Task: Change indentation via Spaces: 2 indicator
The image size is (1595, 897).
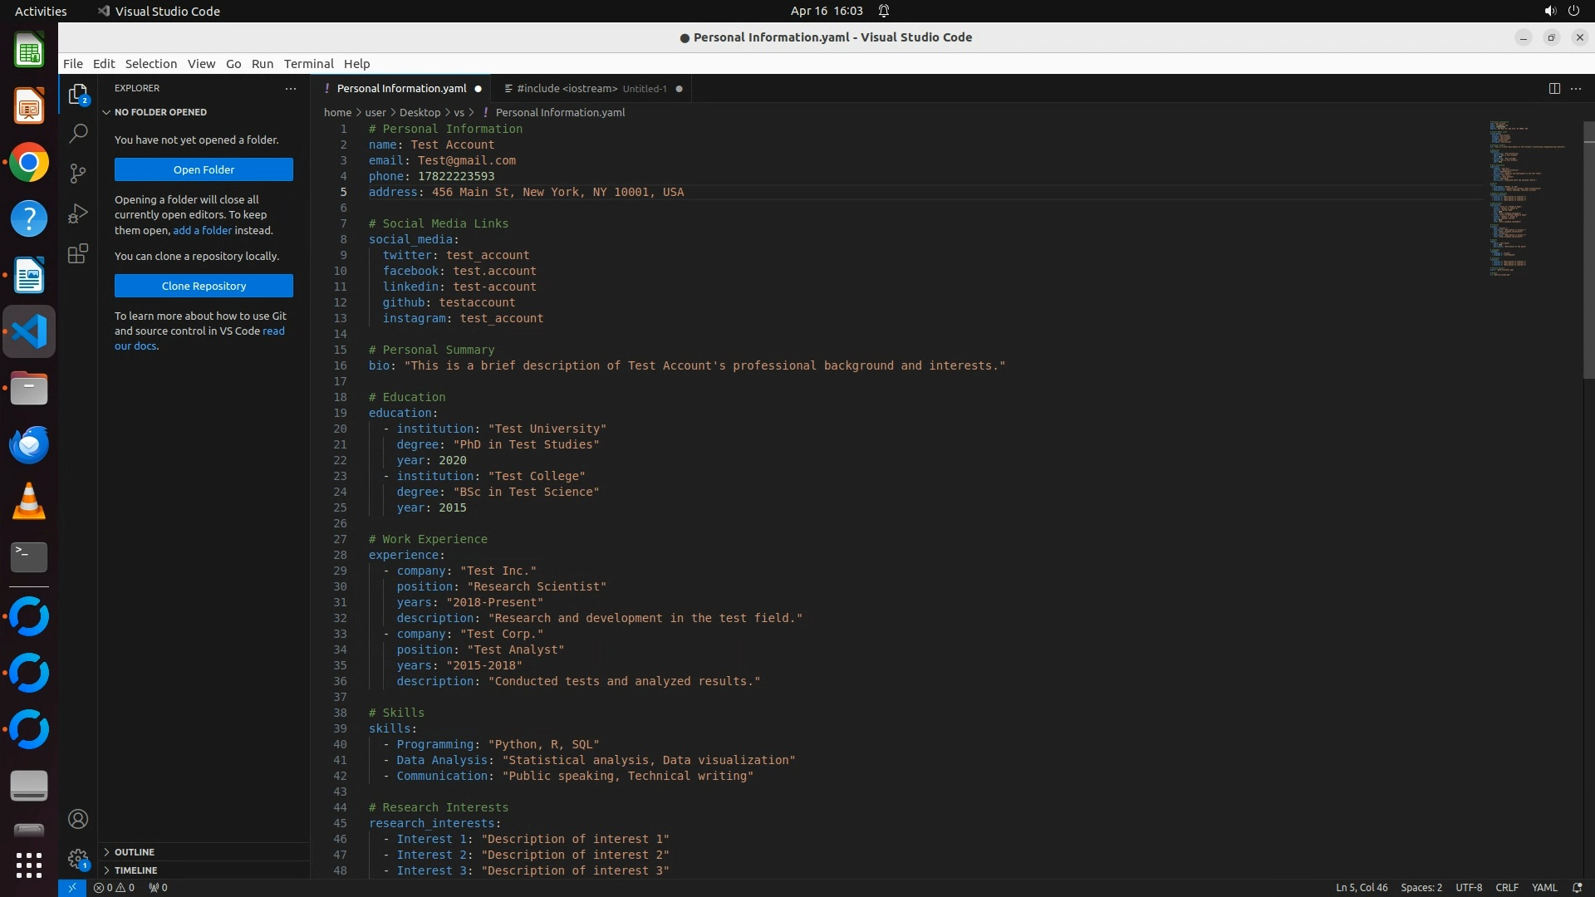Action: coord(1421,887)
